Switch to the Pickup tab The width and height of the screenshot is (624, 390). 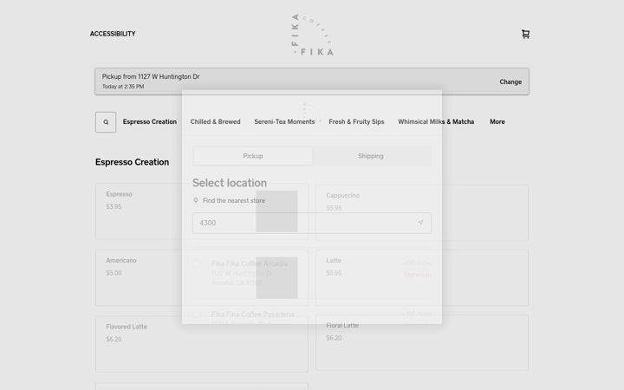coord(253,156)
